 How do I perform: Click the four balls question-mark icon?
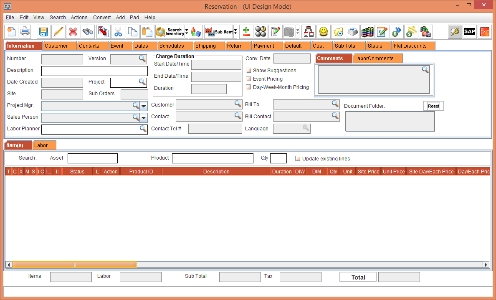[x=261, y=32]
